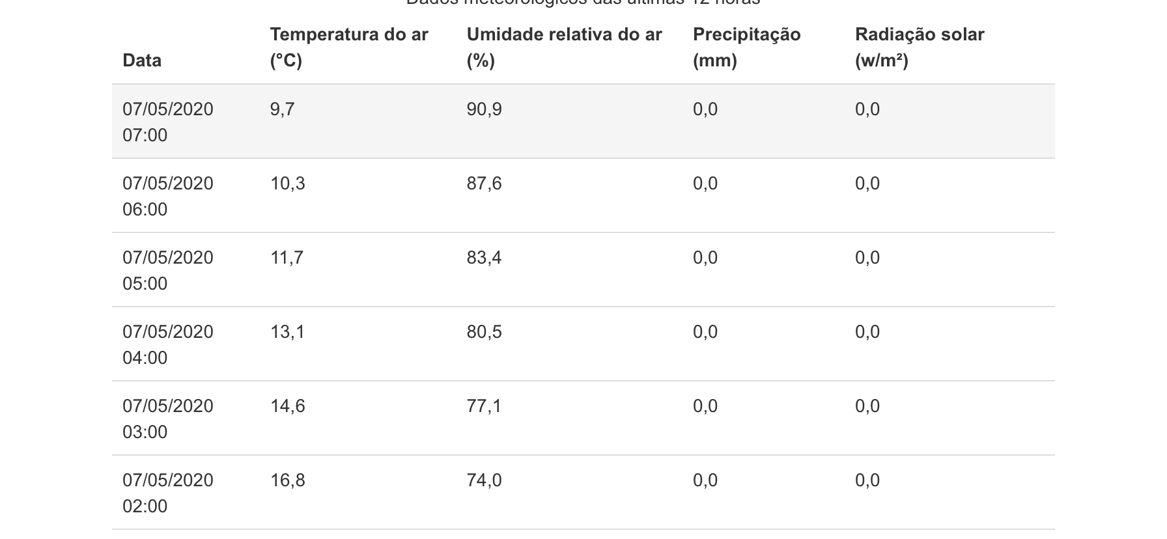Click the Umidade relativa do ar header
Viewport: 1167px width, 539px height.
point(564,48)
